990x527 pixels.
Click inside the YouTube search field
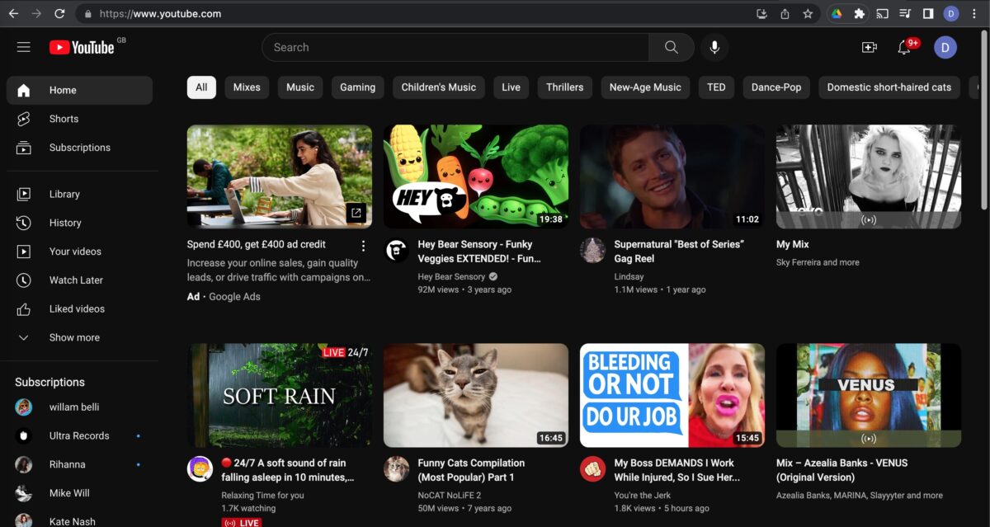click(x=455, y=47)
